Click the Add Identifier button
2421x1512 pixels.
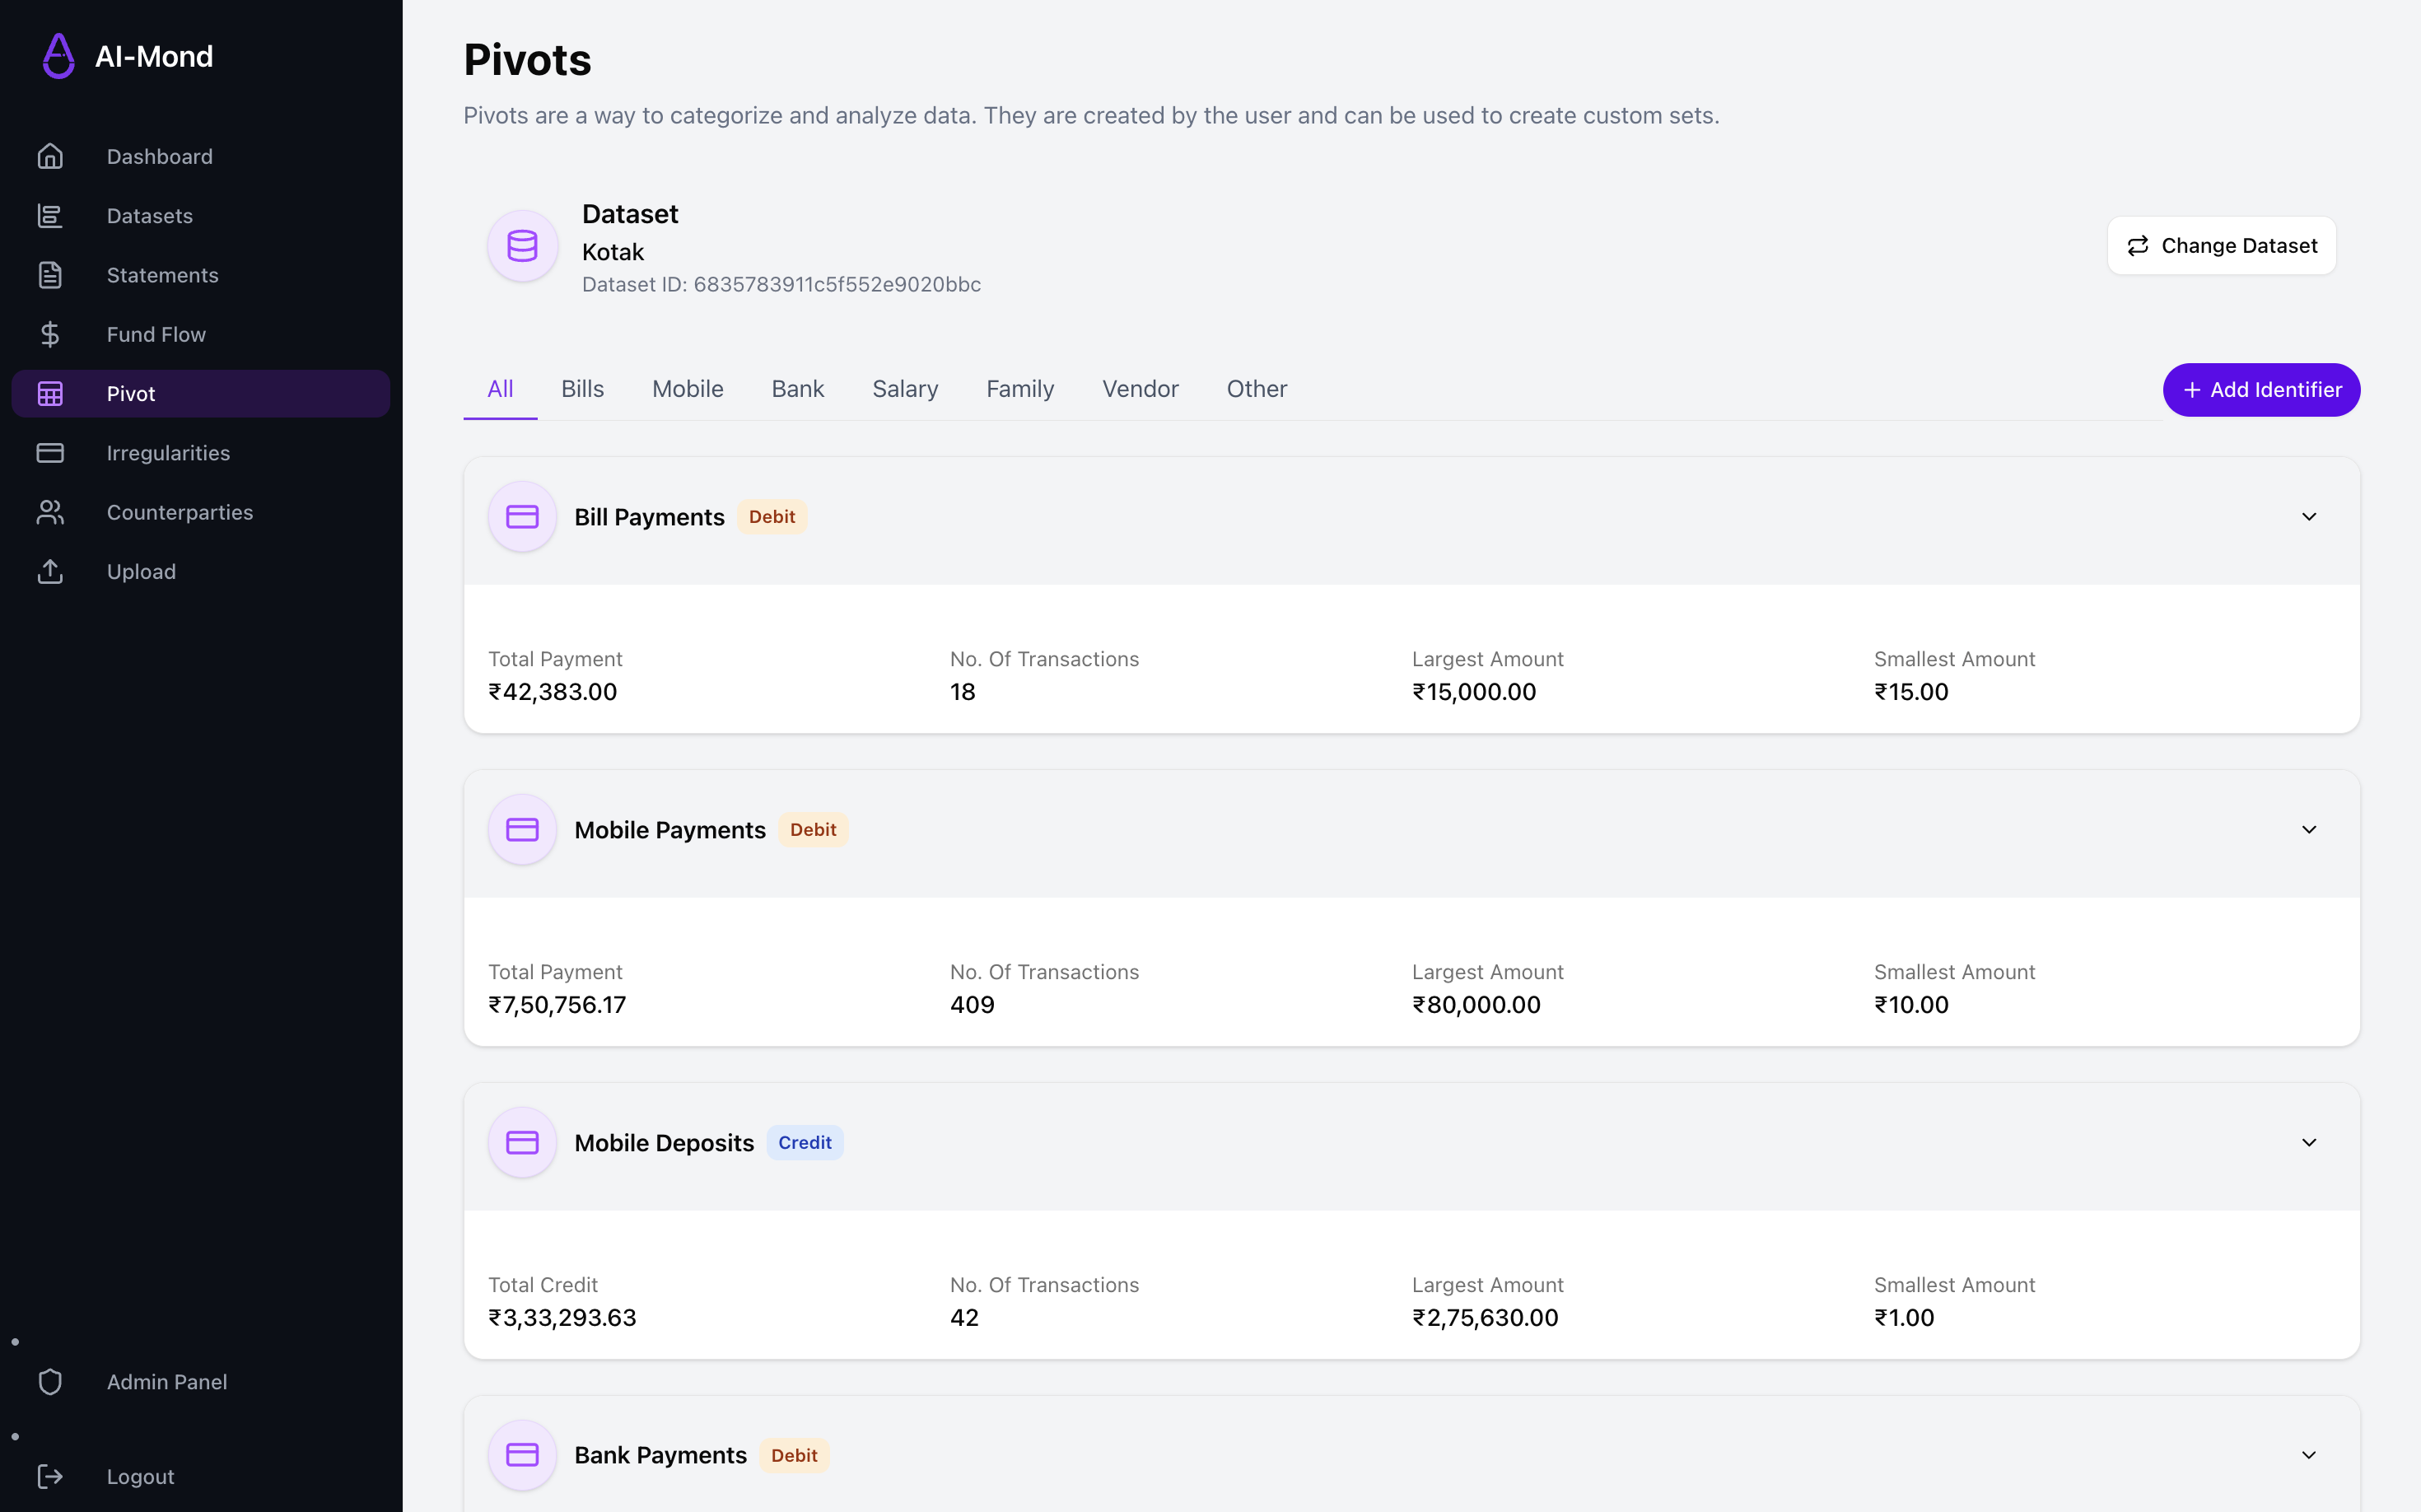point(2261,390)
